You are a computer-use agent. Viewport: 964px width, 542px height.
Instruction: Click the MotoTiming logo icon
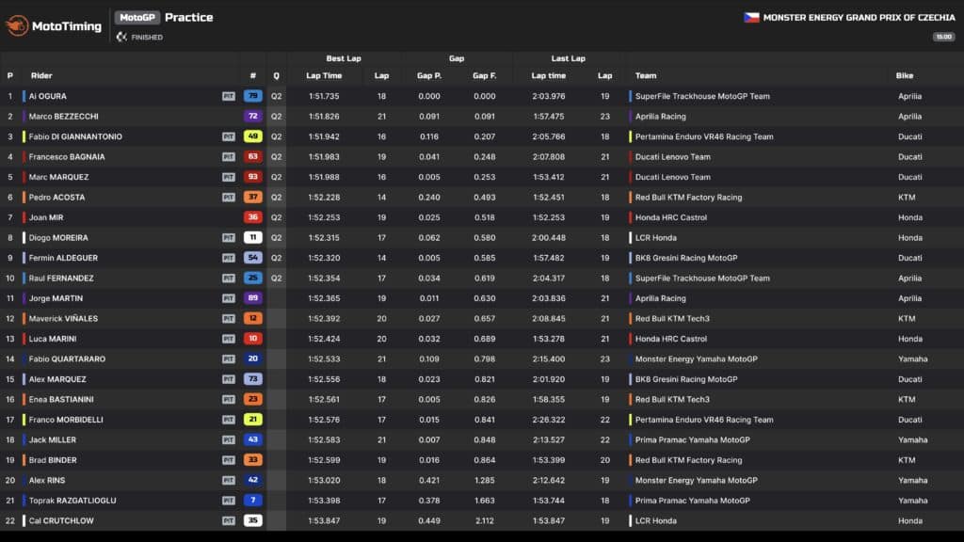[x=17, y=25]
